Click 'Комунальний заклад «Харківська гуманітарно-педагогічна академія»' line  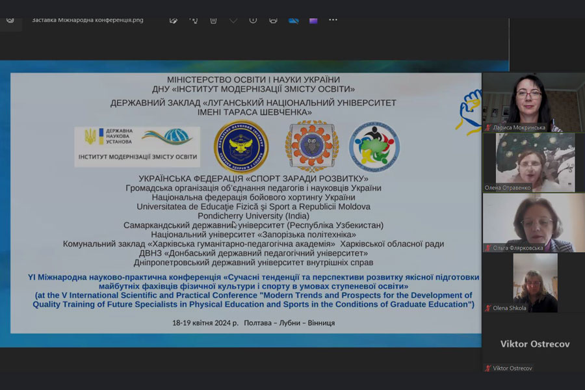click(x=253, y=244)
